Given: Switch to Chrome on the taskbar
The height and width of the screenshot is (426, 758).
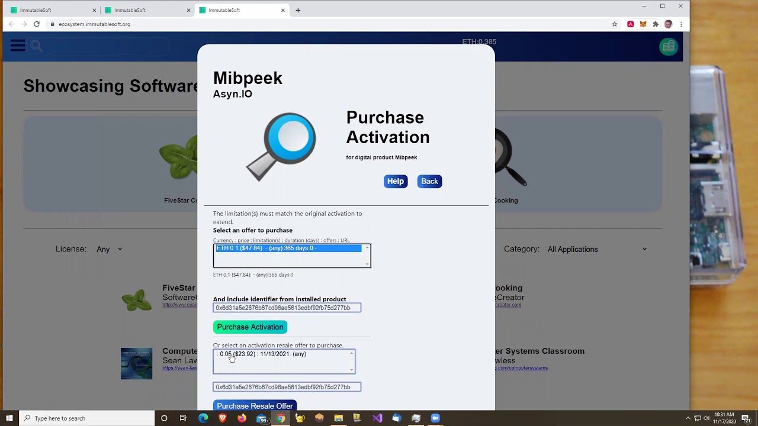Looking at the screenshot, I should (x=281, y=418).
